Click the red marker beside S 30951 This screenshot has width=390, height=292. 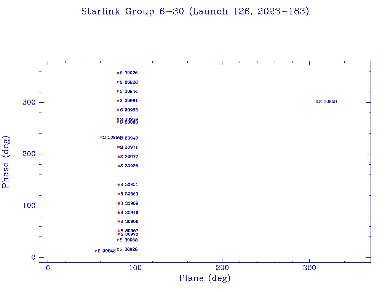(119, 184)
